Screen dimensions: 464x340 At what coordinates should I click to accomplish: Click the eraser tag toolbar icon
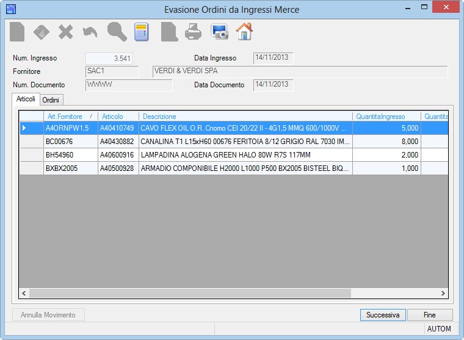click(x=42, y=32)
